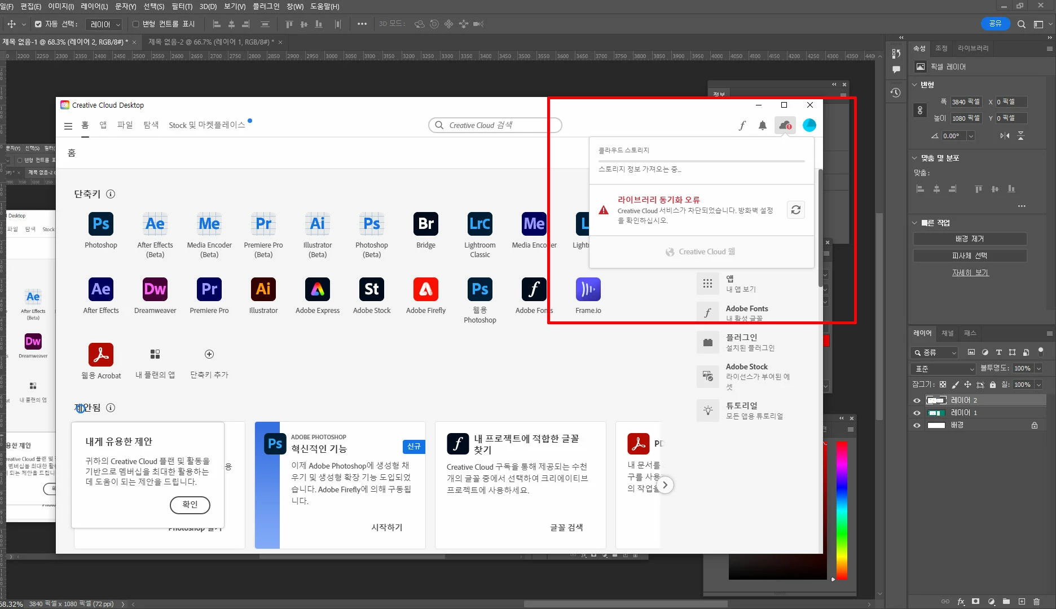The width and height of the screenshot is (1056, 609).
Task: Toggle lock all icon in Layers panel
Action: pos(993,385)
